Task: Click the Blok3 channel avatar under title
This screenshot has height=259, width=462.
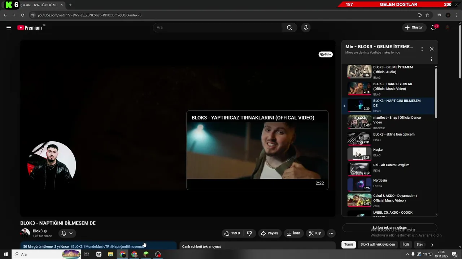Action: pos(25,233)
